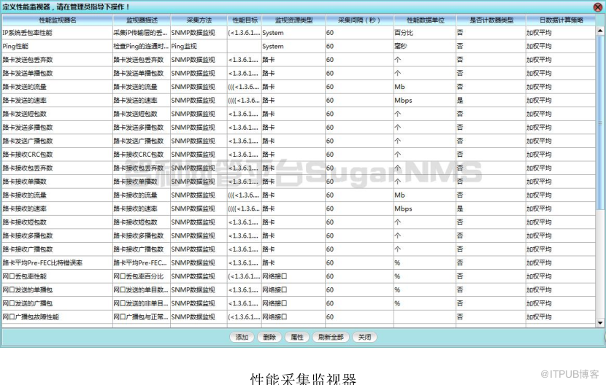Close the performance monitor dialog with red X
The image size is (606, 385).
tap(597, 7)
